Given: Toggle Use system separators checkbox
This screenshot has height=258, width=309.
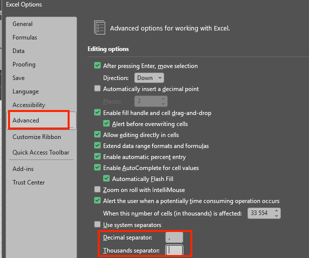Looking at the screenshot, I should 97,224.
